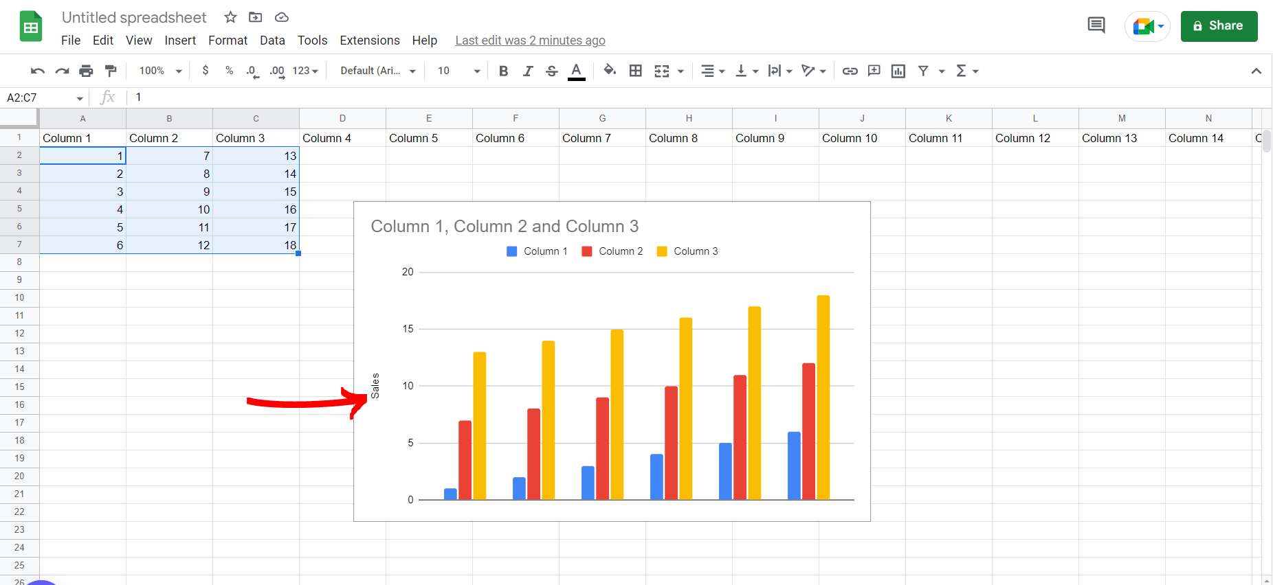Toggle strikethrough formatting
The height and width of the screenshot is (585, 1273).
pyautogui.click(x=551, y=71)
